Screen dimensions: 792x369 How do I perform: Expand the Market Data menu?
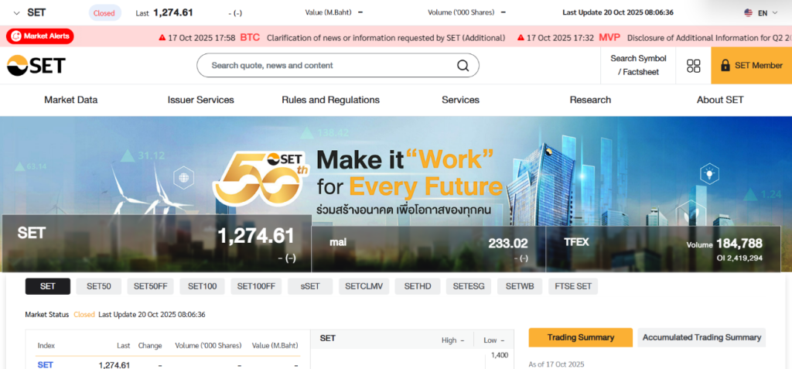[70, 100]
